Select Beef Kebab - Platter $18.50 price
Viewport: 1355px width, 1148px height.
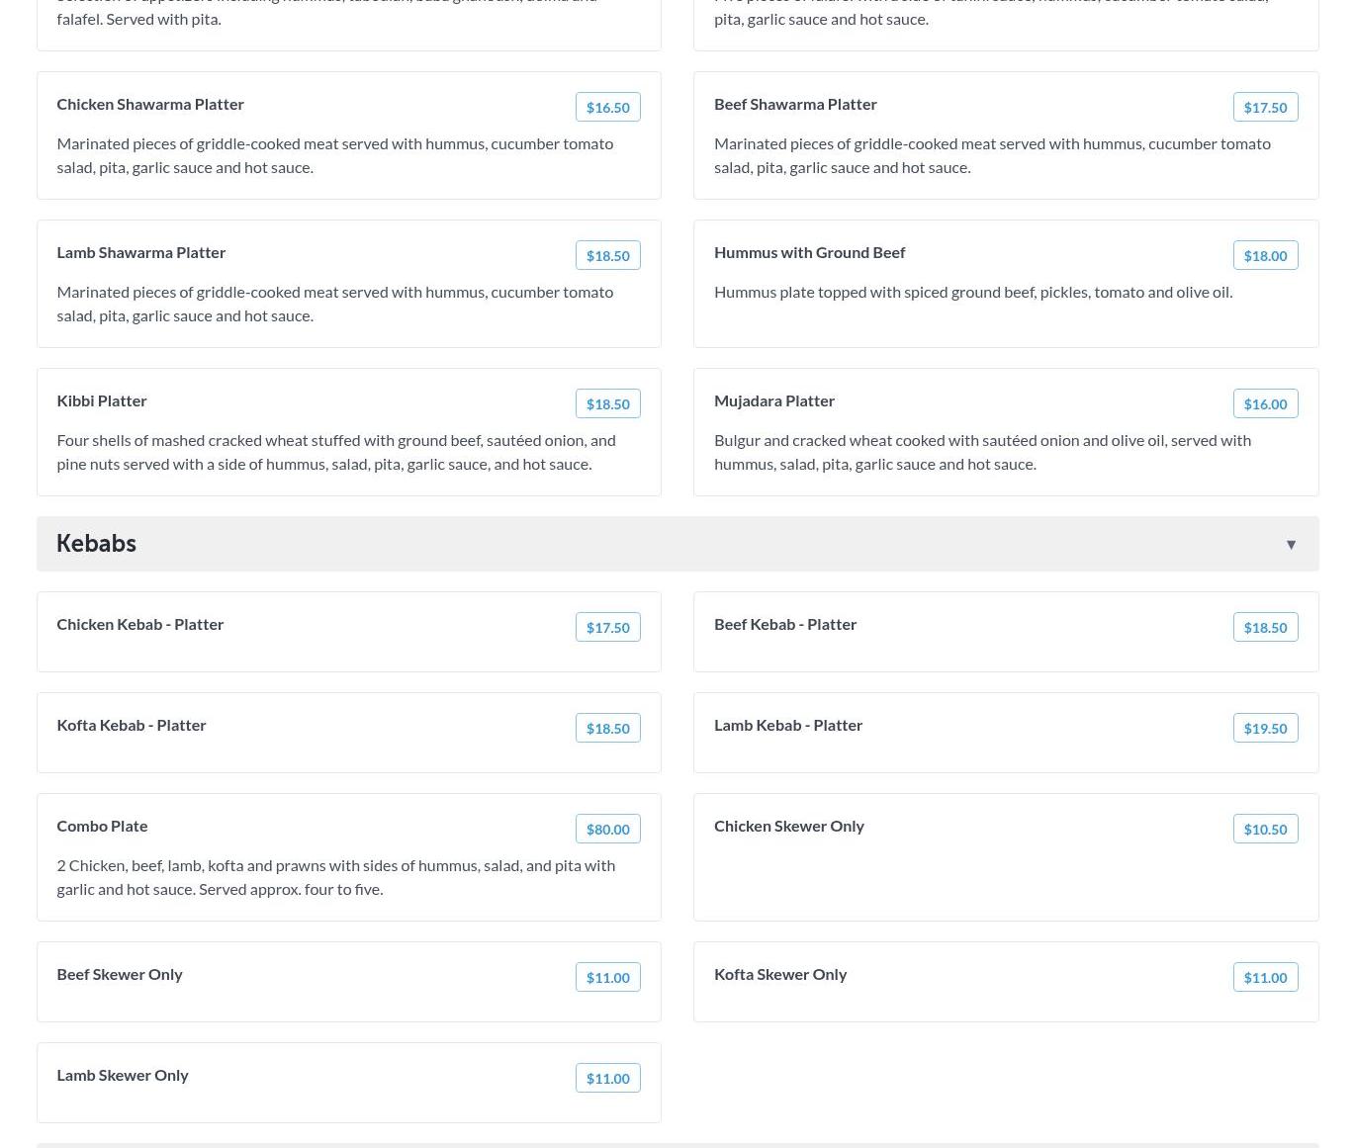point(1265,627)
